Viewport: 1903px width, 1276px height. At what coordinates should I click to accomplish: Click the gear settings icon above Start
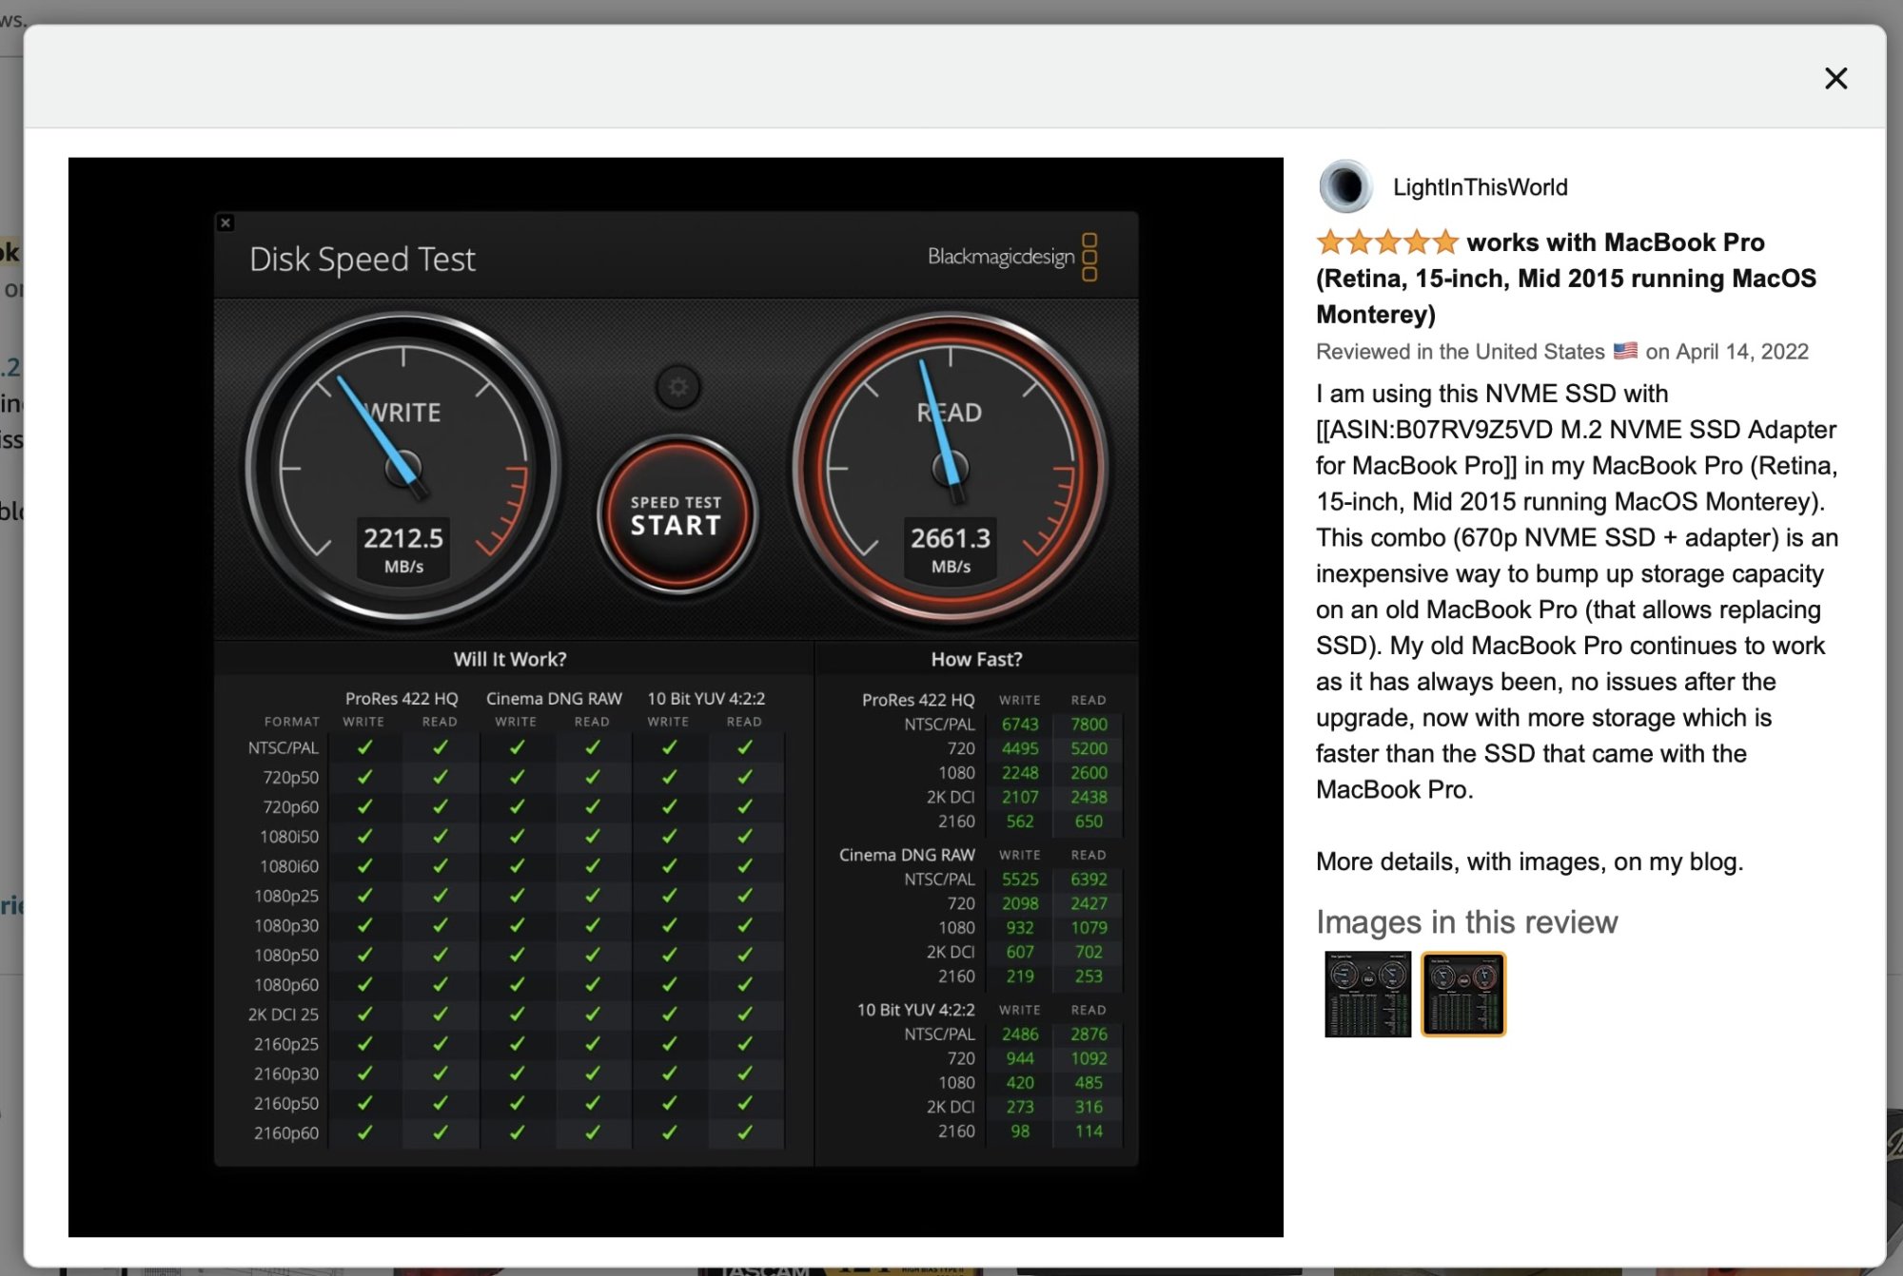(677, 387)
